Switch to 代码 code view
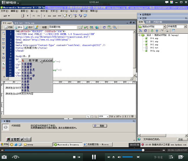 [8, 27]
